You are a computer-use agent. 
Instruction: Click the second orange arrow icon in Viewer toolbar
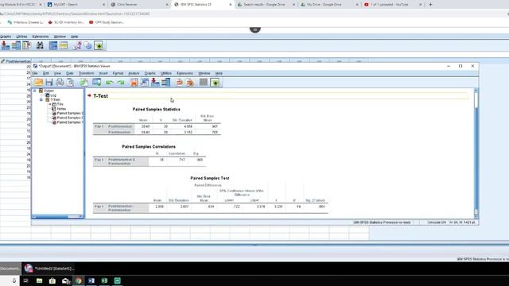point(190,83)
